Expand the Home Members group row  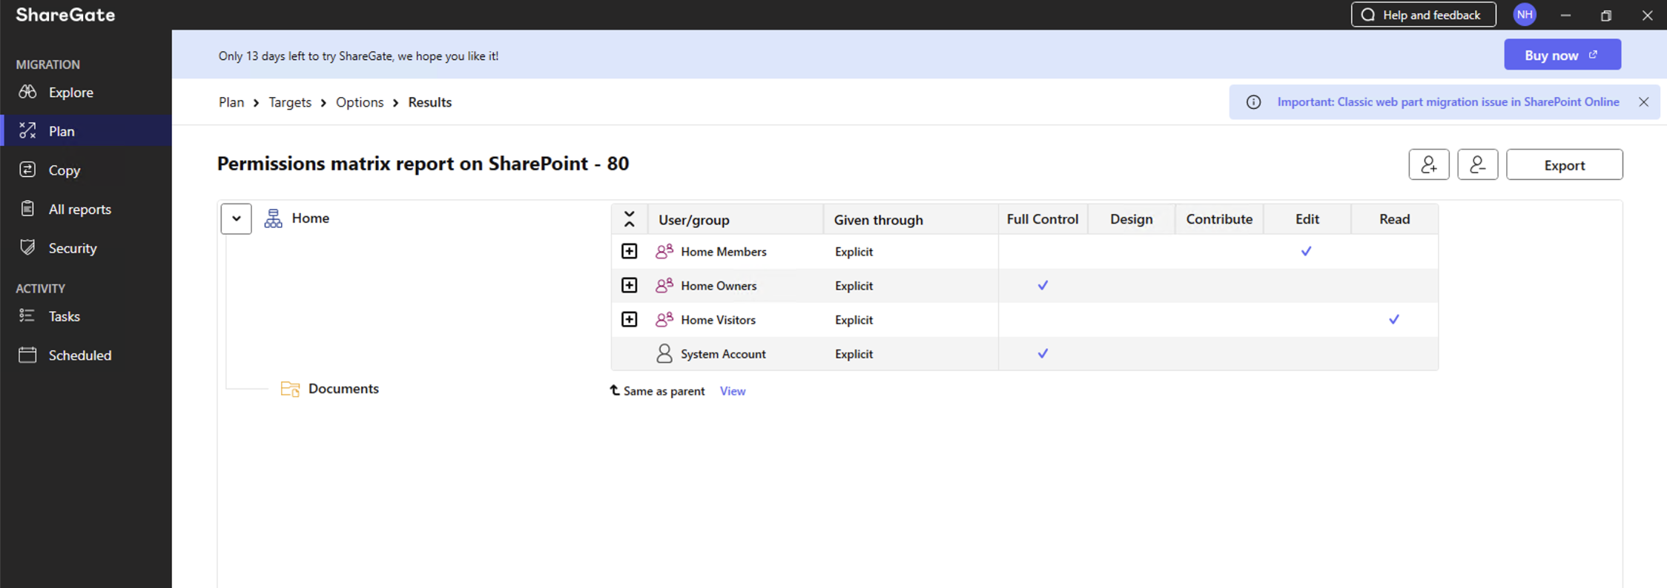630,252
